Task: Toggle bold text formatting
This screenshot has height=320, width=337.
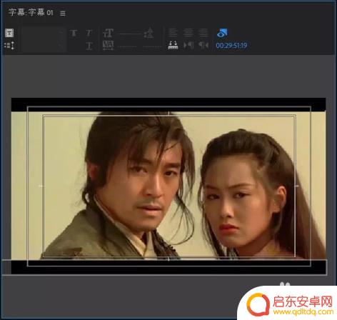Action: [74, 33]
